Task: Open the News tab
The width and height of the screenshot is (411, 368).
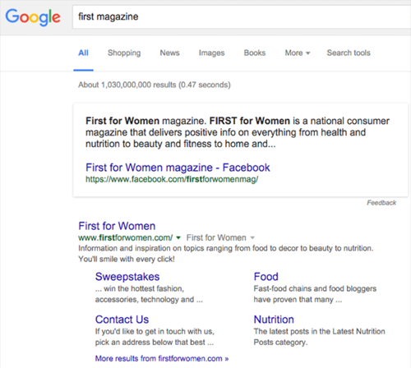Action: 169,53
